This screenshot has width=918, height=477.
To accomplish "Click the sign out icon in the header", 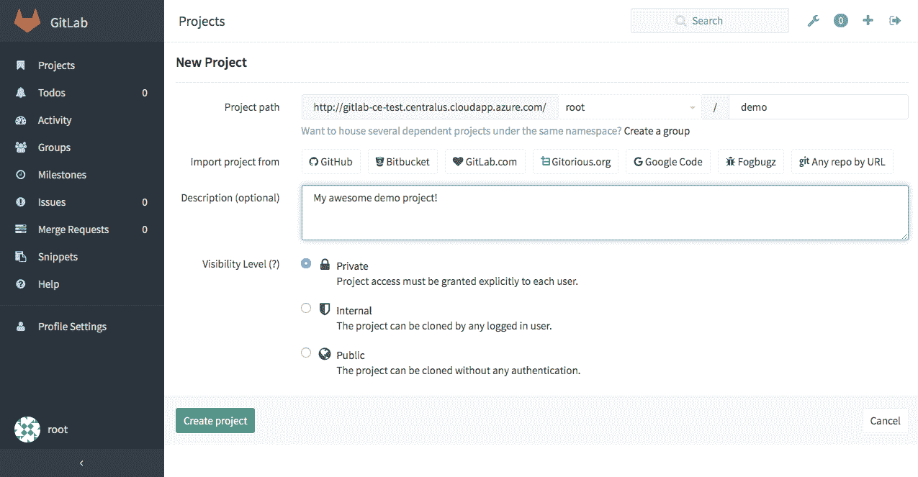I will 895,20.
